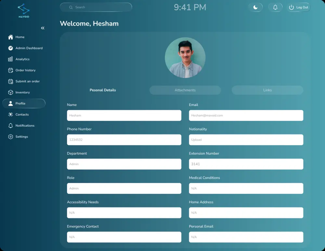Click the MAVOID logo

coord(24,11)
